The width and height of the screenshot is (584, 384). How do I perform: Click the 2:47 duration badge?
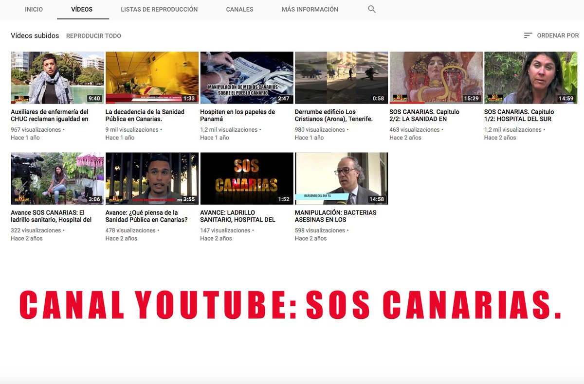coord(283,99)
